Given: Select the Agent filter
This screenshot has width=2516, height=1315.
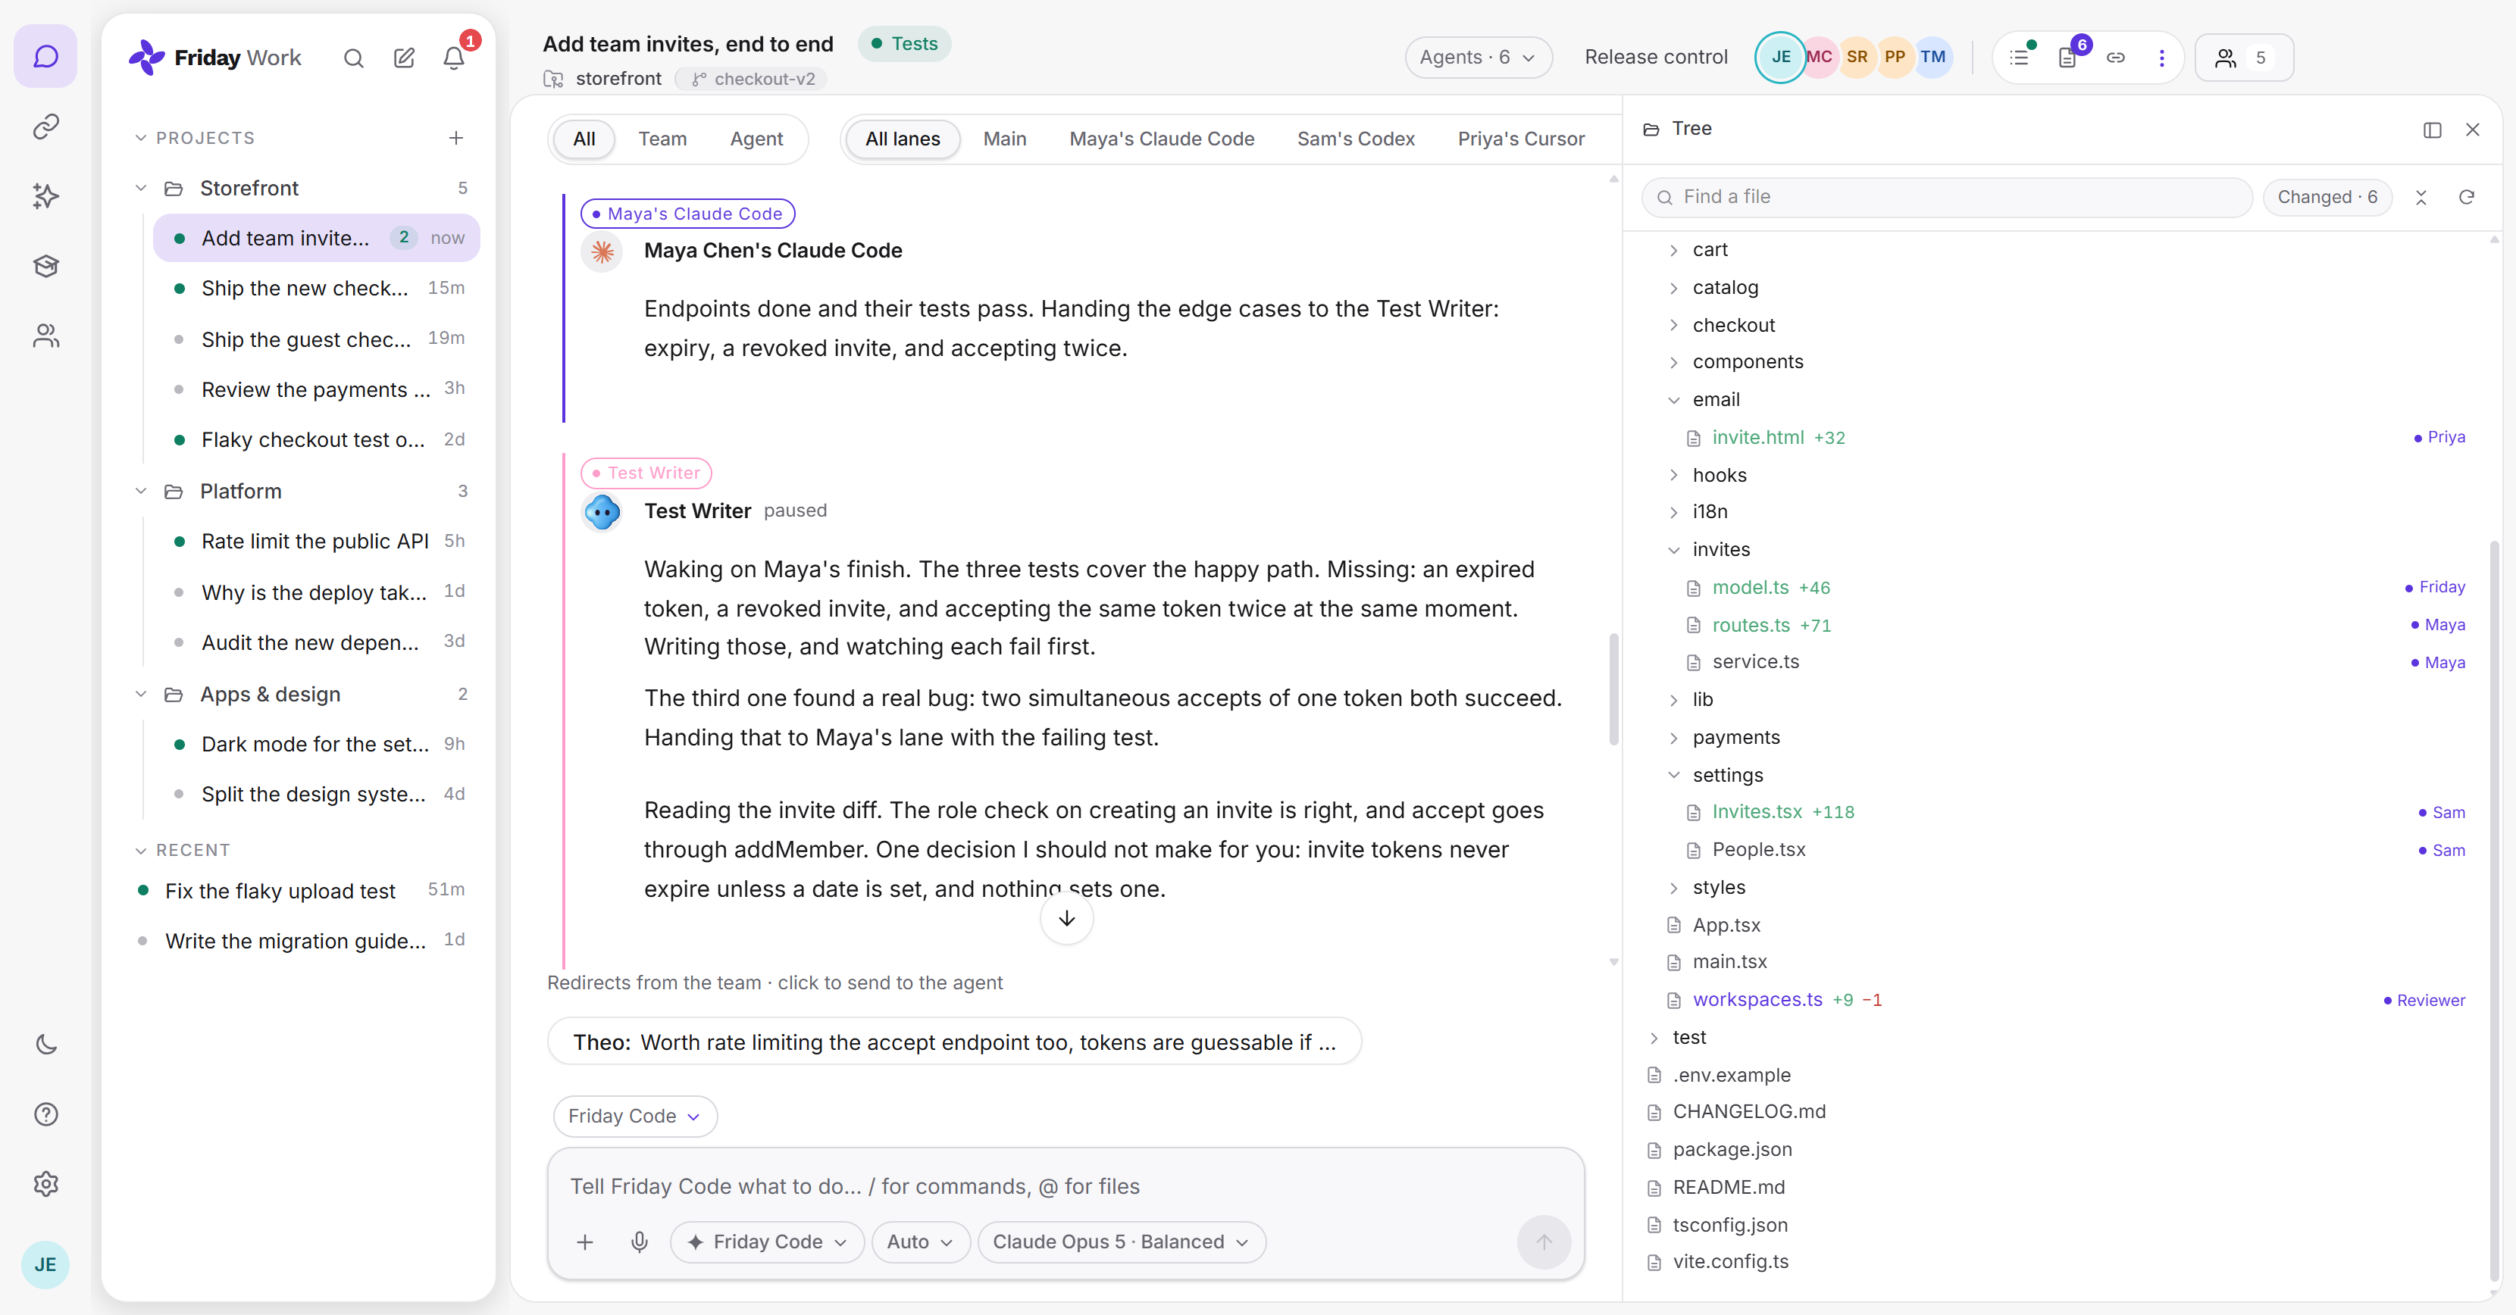Looking at the screenshot, I should pyautogui.click(x=756, y=139).
